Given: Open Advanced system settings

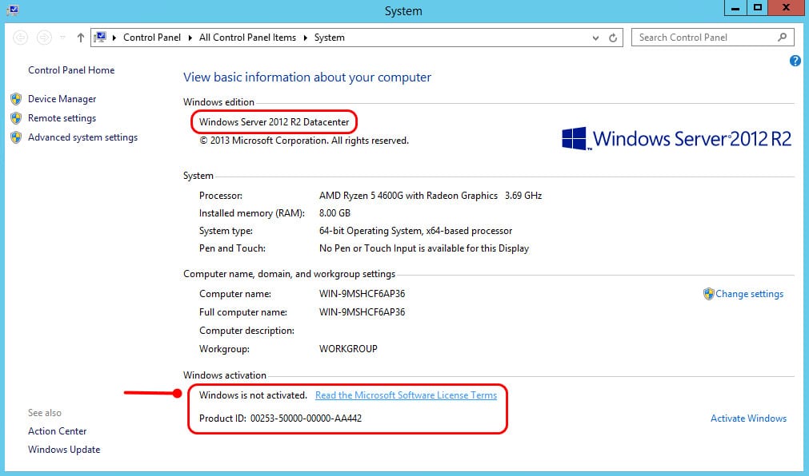Looking at the screenshot, I should [x=82, y=137].
